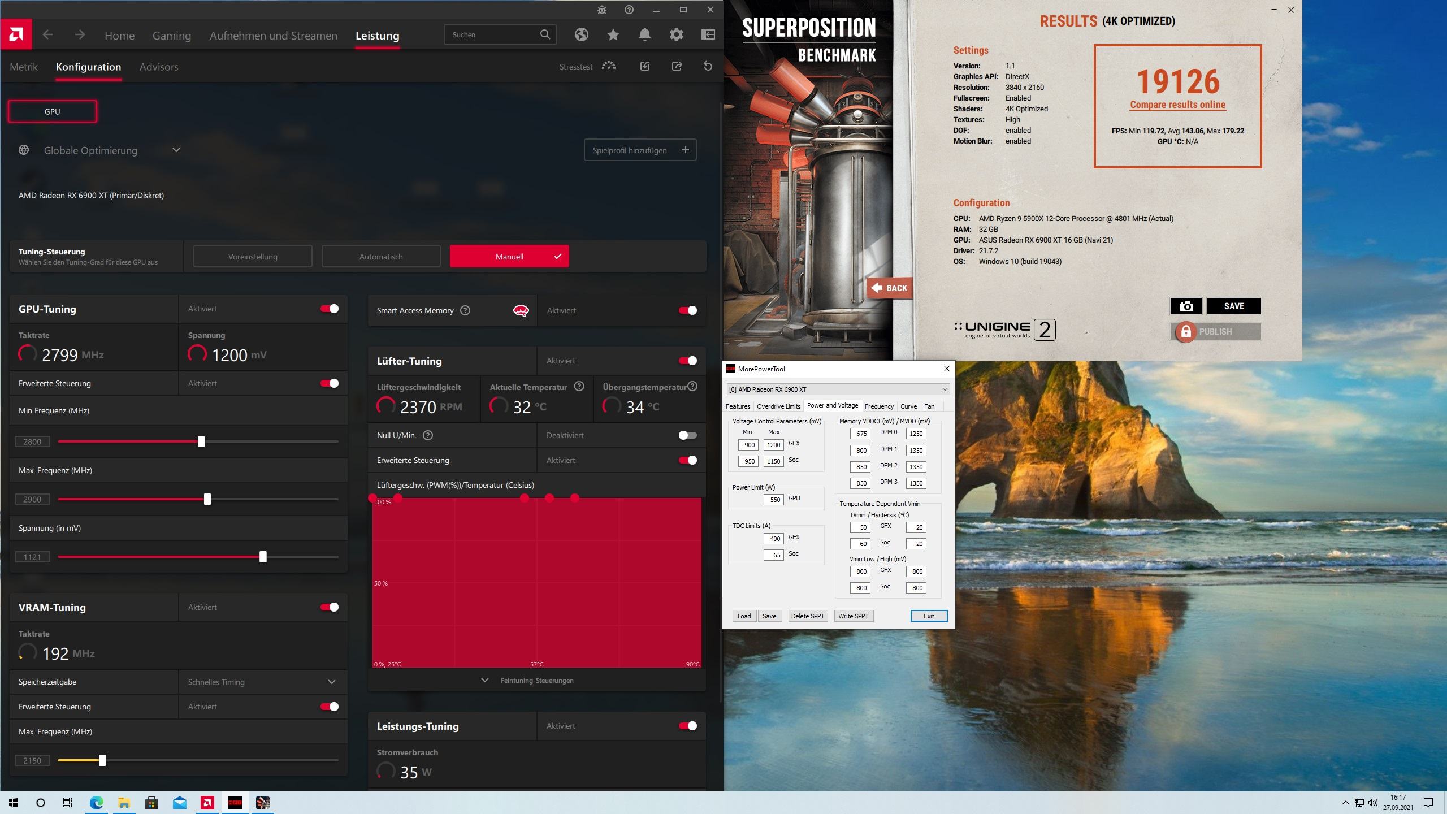Open Task View in the taskbar
The image size is (1447, 814).
tap(68, 803)
